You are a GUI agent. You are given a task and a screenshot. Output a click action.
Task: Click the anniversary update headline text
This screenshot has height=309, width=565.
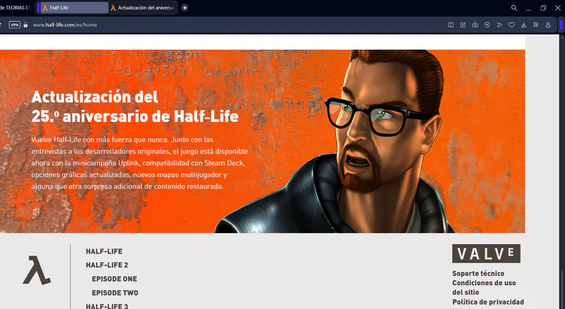point(135,106)
